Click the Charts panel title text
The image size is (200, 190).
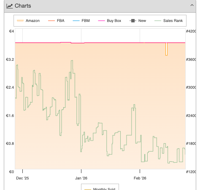(x=23, y=6)
